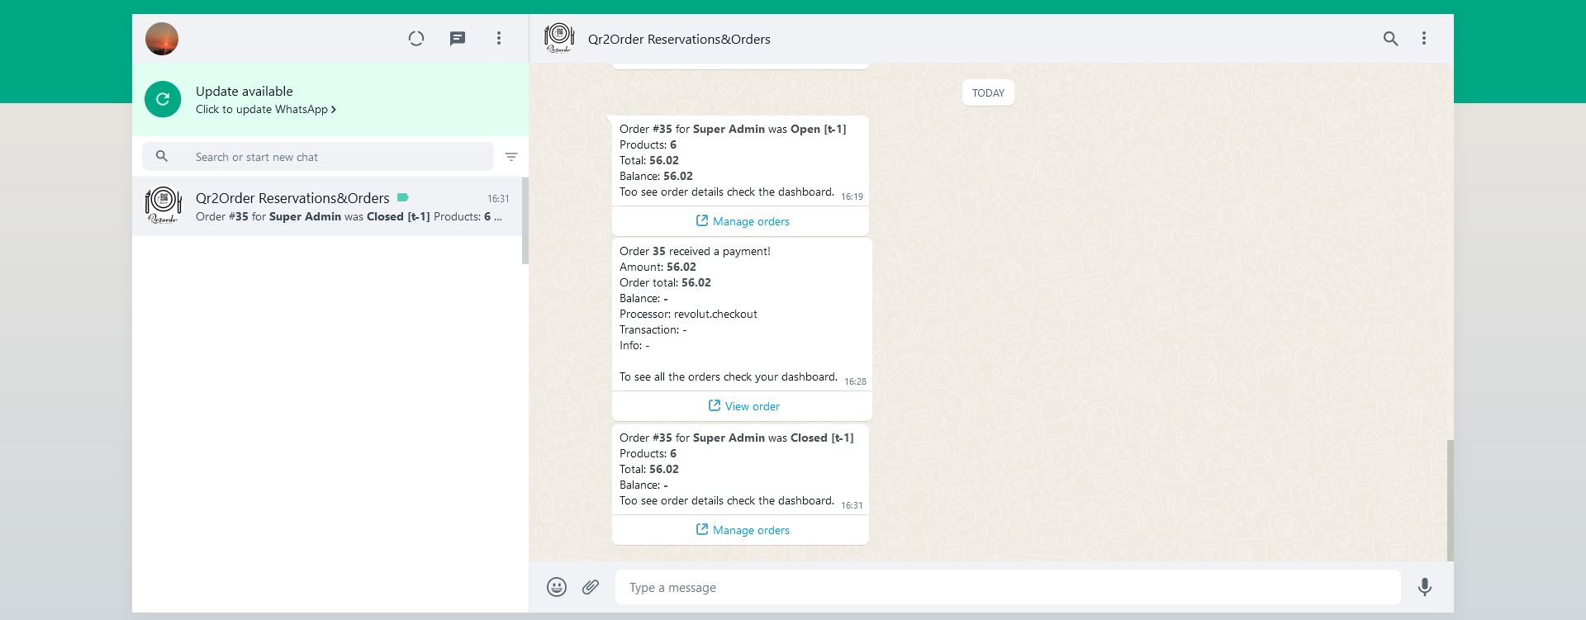The height and width of the screenshot is (620, 1586).
Task: Click Manage orders under the Closed order message
Action: coord(742,530)
